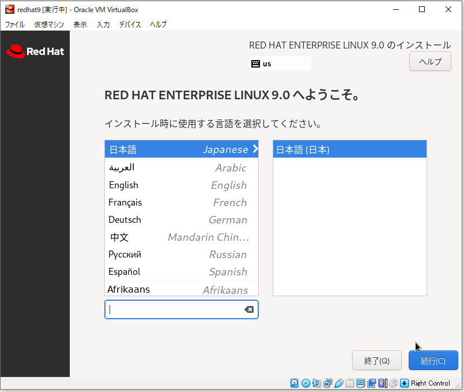The height and width of the screenshot is (392, 464).
Task: Click the 終了(Q) quit button
Action: point(377,360)
